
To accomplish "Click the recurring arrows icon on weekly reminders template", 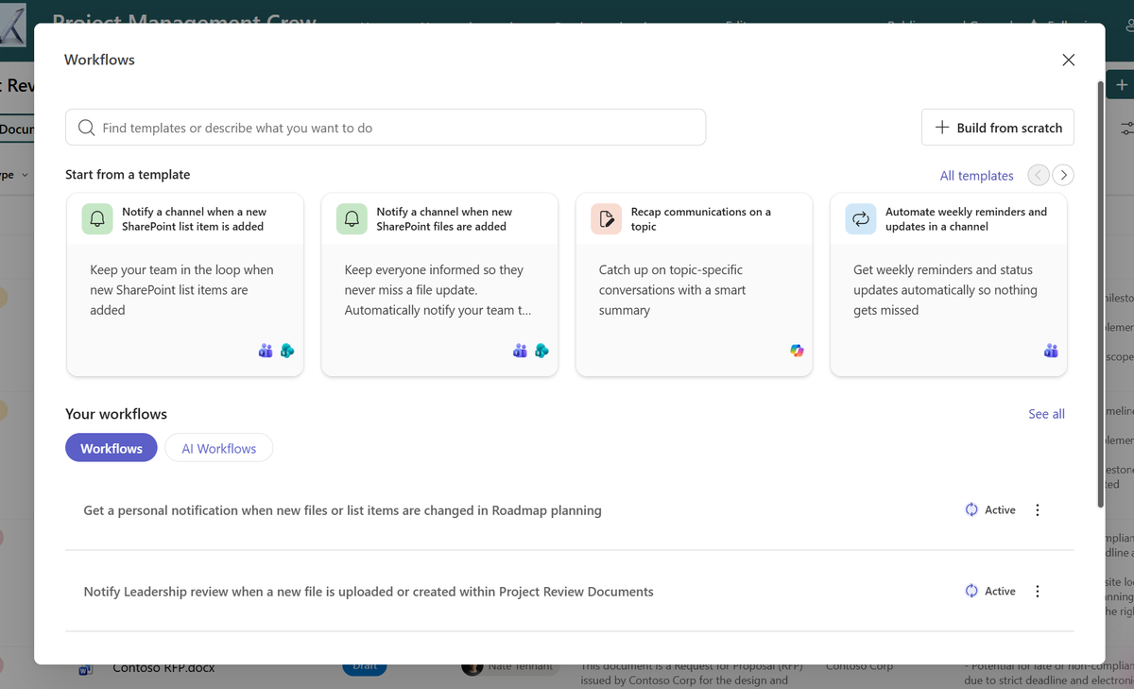I will coord(861,218).
